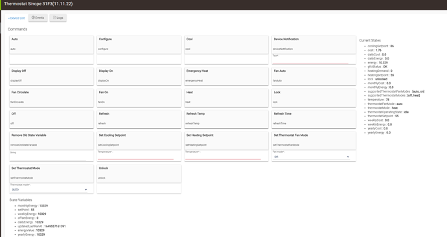The width and height of the screenshot is (447, 237).
Task: Run the Fan On command
Action: 139,98
